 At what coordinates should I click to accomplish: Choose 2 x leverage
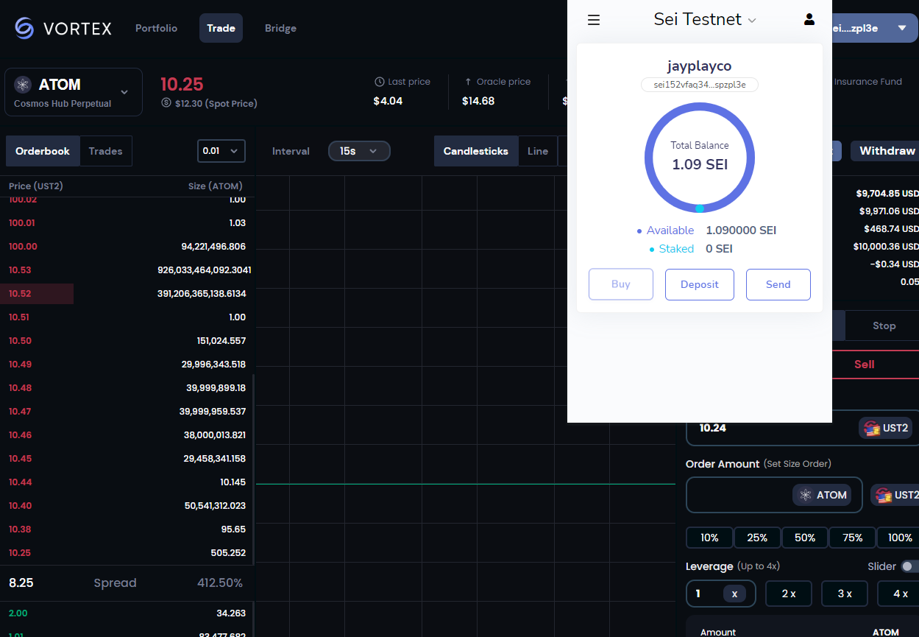coord(789,594)
